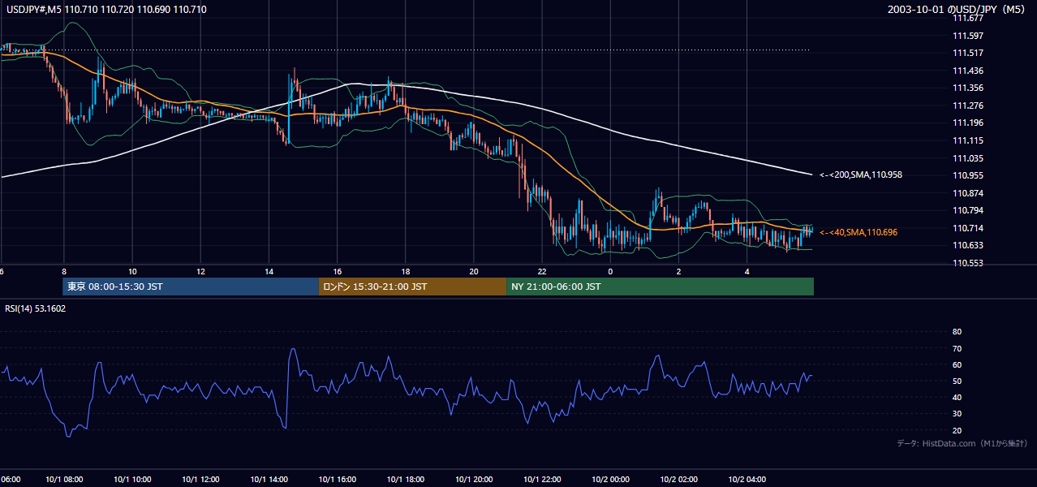Click the RSI 20 level label
1037x487 pixels.
pyautogui.click(x=957, y=430)
